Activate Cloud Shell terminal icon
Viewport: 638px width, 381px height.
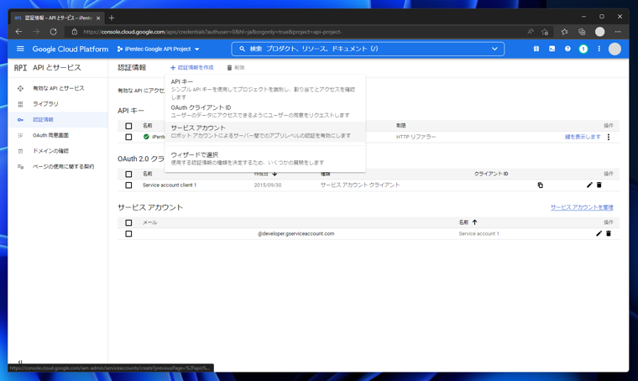(x=552, y=49)
